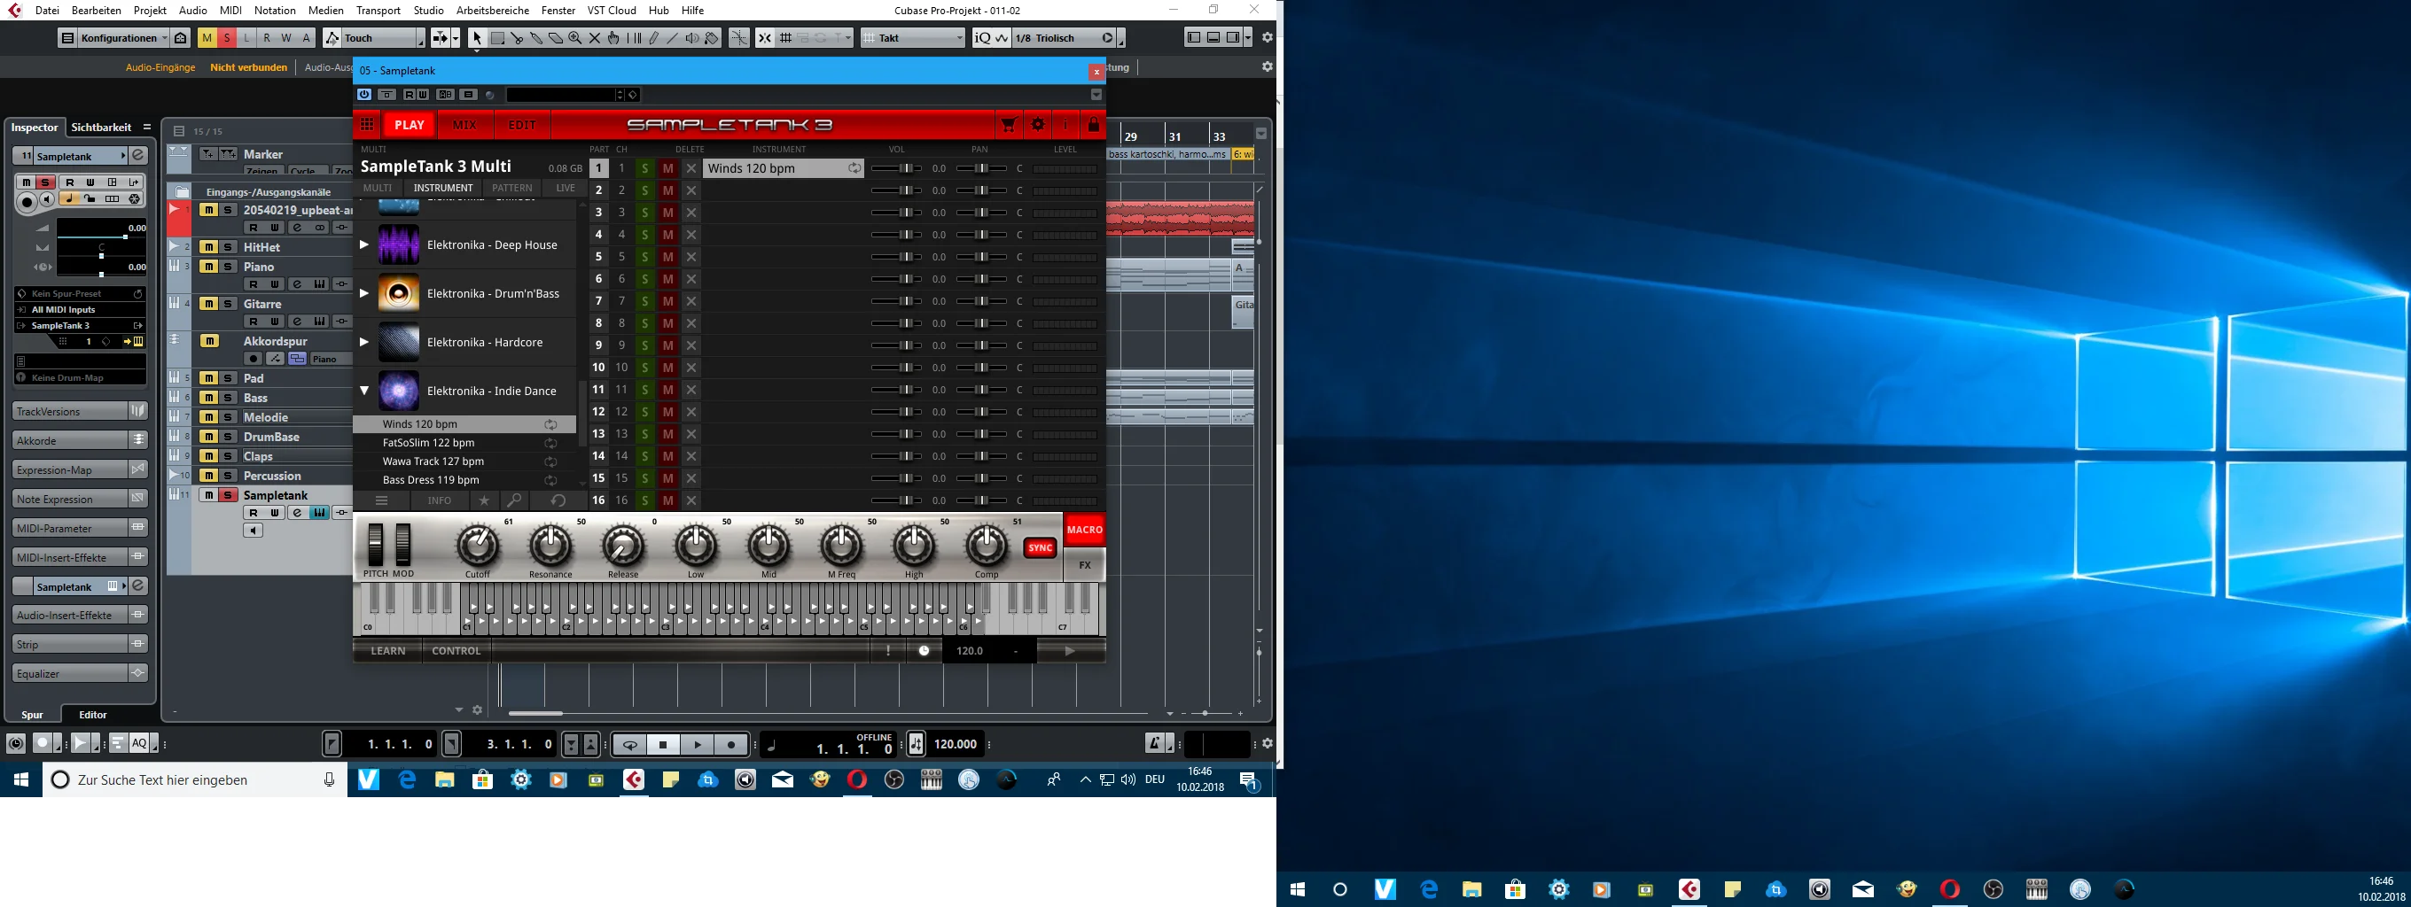Click the EDIT button in SampleTank

(522, 124)
